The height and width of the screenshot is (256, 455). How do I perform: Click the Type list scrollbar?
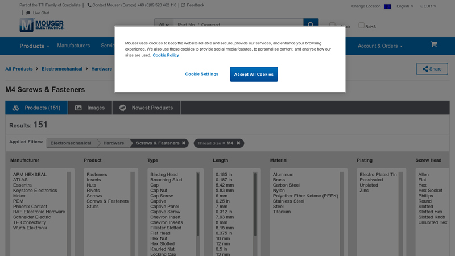click(x=198, y=204)
